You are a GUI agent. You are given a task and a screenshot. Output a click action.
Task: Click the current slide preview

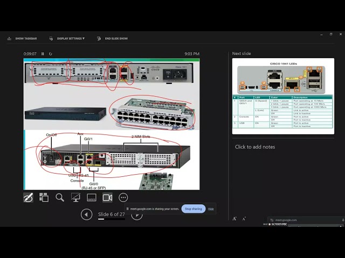click(x=112, y=124)
